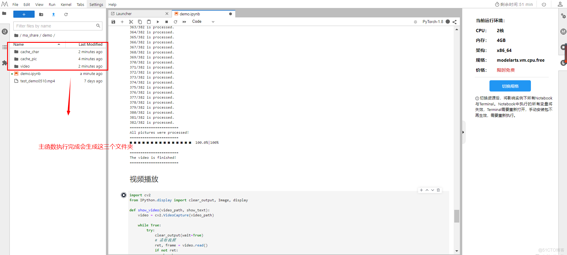Upload files with the blue arrow icon
The width and height of the screenshot is (567, 255).
click(54, 14)
